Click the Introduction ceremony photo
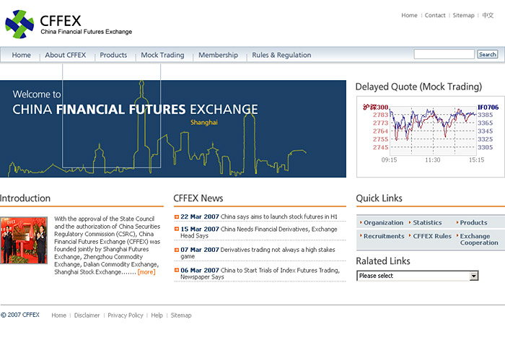Image resolution: width=505 pixels, height=345 pixels. pyautogui.click(x=24, y=240)
